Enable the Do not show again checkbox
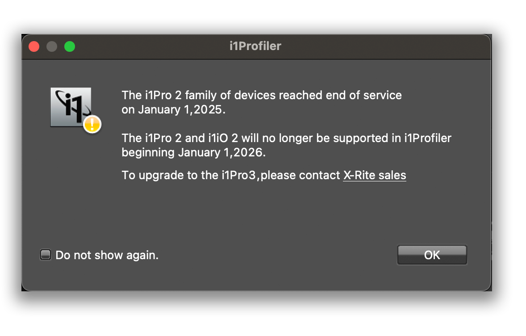 (45, 255)
